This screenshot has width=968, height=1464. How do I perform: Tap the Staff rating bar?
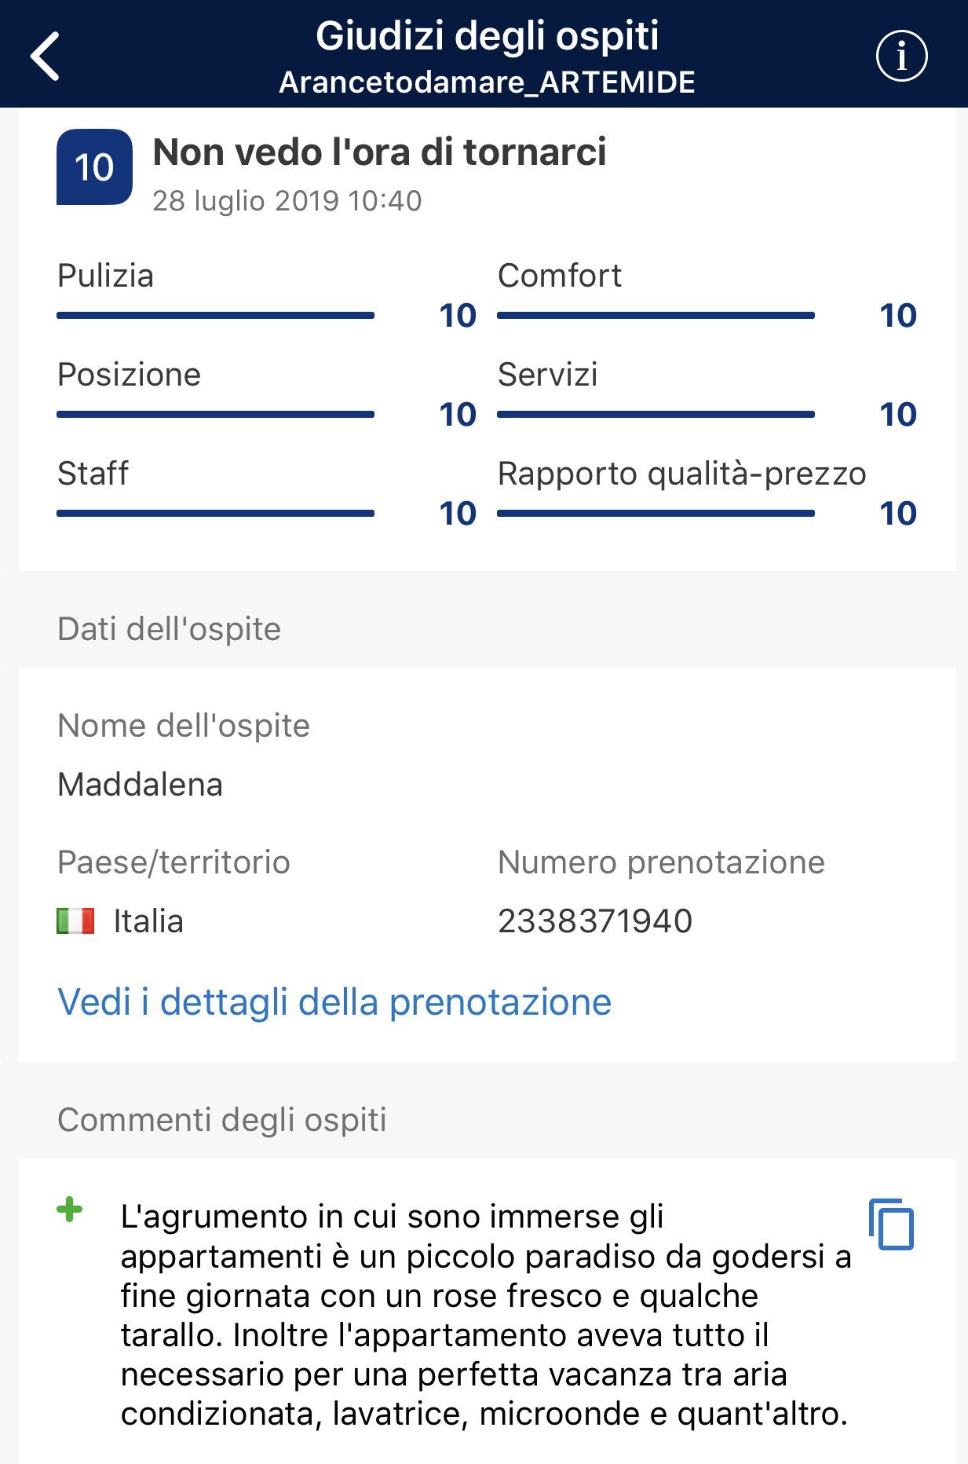(215, 514)
